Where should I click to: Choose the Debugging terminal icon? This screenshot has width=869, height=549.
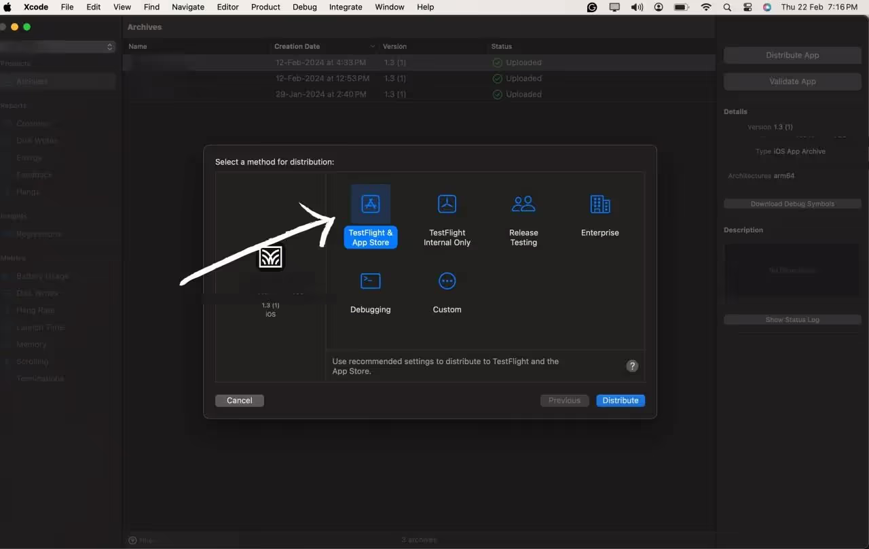pyautogui.click(x=371, y=281)
